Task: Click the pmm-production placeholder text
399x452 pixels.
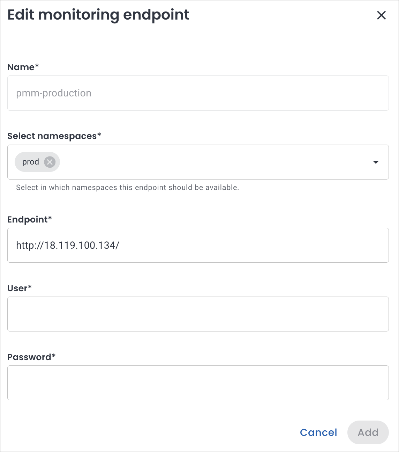Action: pyautogui.click(x=54, y=93)
